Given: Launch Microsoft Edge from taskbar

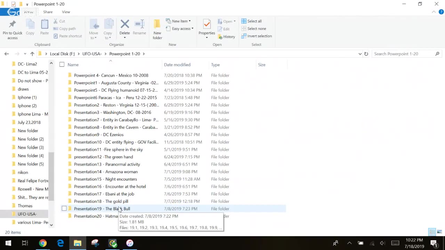Looking at the screenshot, I should tap(60, 243).
